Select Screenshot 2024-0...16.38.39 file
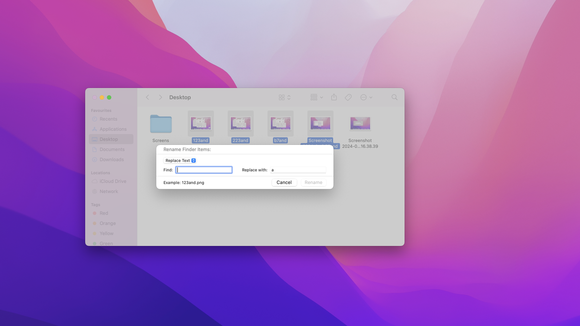The height and width of the screenshot is (326, 580). pyautogui.click(x=360, y=124)
